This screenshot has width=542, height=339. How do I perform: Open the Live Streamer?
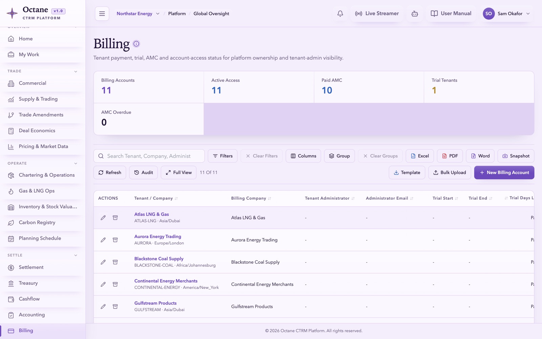(x=377, y=14)
